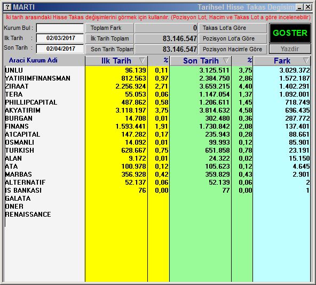The height and width of the screenshot is (285, 316).
Task: Minimize the MARTI window
Action: (300, 7)
